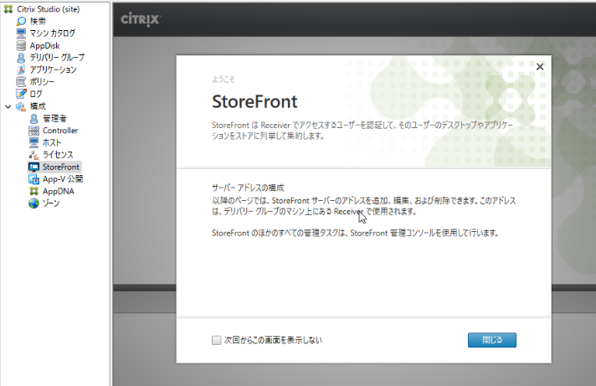Click the ポリシー policy icon
Image resolution: width=596 pixels, height=386 pixels.
point(21,82)
